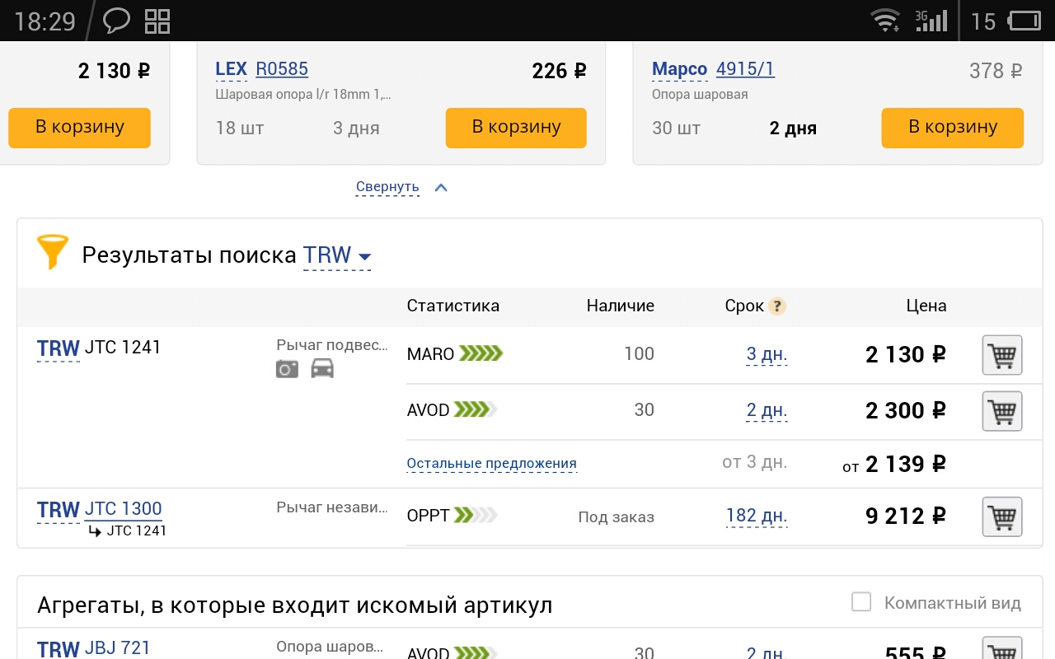Add TRW JBJ 721 to cart
Viewport: 1055px width, 659px height.
click(x=1002, y=649)
